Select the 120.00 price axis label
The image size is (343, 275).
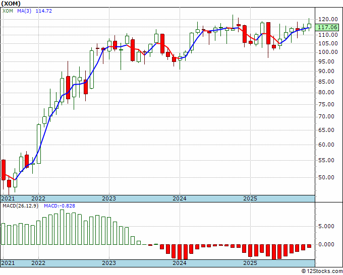328,19
